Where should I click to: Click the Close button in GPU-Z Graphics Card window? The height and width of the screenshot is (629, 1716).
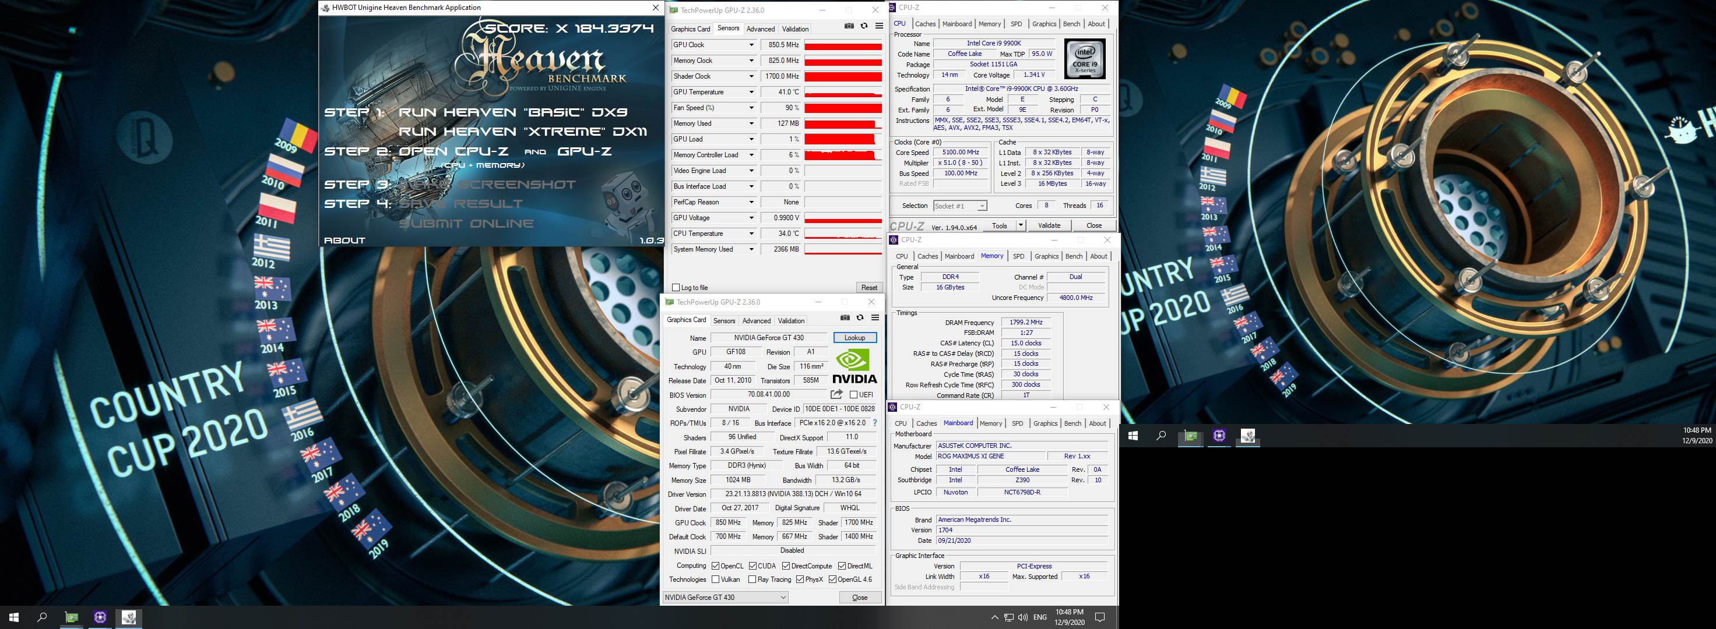point(859,597)
